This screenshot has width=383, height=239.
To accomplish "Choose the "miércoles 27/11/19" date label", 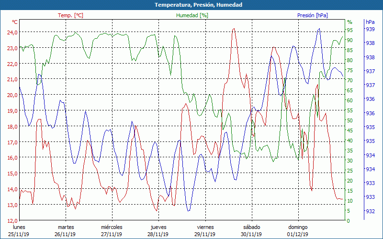I will tap(112, 230).
